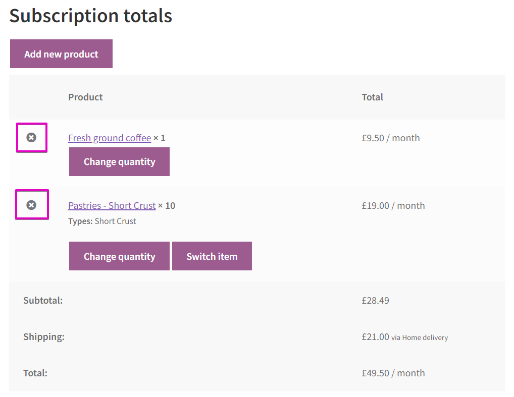This screenshot has height=397, width=514.
Task: Change quantity of Fresh ground coffee
Action: pos(119,162)
